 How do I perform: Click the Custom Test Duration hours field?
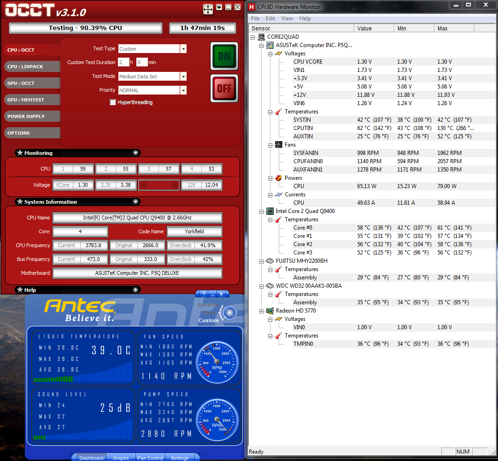pyautogui.click(x=123, y=62)
